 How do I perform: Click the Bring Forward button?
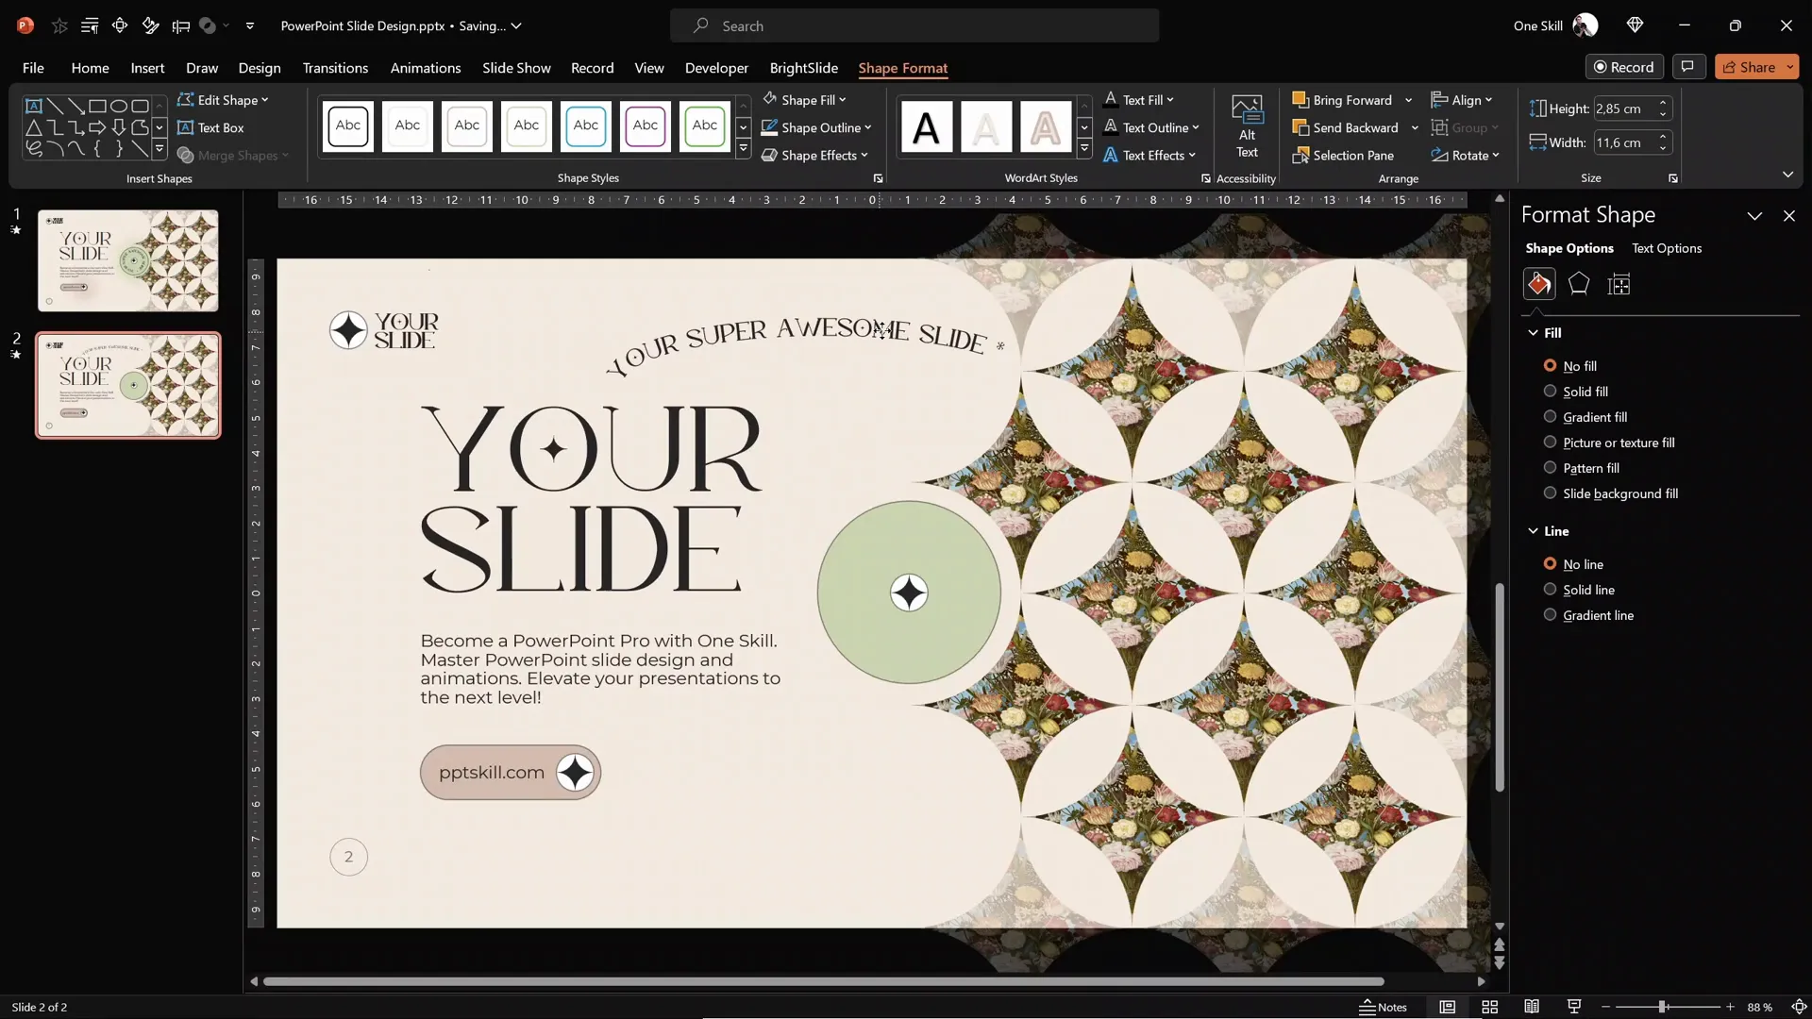tap(1342, 100)
